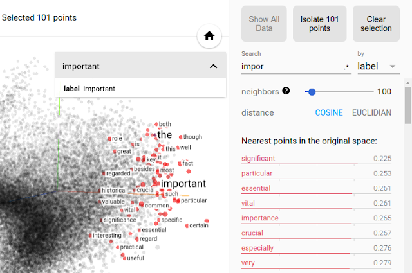The image size is (412, 273).
Task: Click Isolate 101 points button
Action: pos(319,24)
